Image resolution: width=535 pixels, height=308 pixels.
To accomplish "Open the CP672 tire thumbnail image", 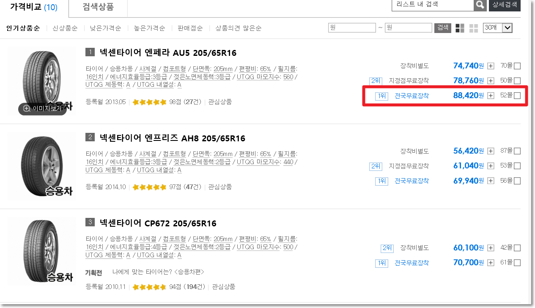I will [41, 252].
